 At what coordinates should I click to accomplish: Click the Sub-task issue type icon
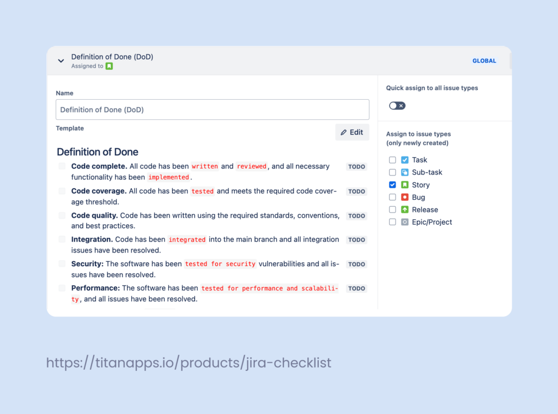405,172
